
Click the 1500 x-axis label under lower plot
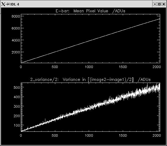coord(123,135)
